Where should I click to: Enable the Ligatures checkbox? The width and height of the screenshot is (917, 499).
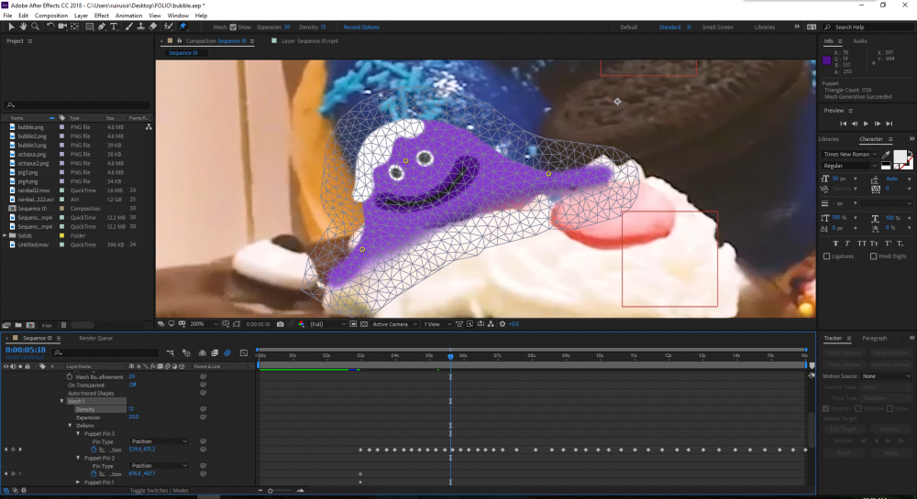(x=826, y=256)
